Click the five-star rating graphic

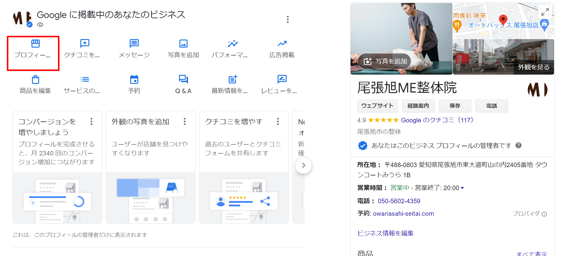(x=383, y=120)
